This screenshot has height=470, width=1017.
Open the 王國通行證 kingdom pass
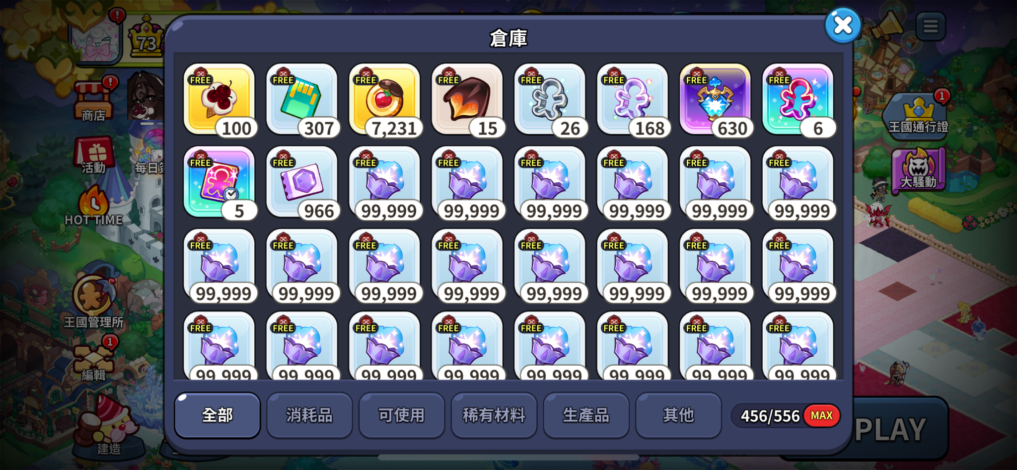click(x=918, y=115)
